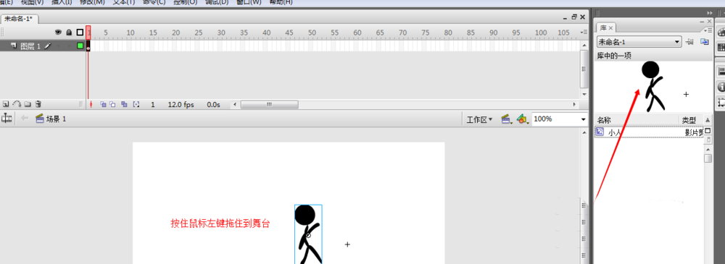Click the hide timeline icon beside scene name
The width and height of the screenshot is (725, 264).
pyautogui.click(x=7, y=119)
